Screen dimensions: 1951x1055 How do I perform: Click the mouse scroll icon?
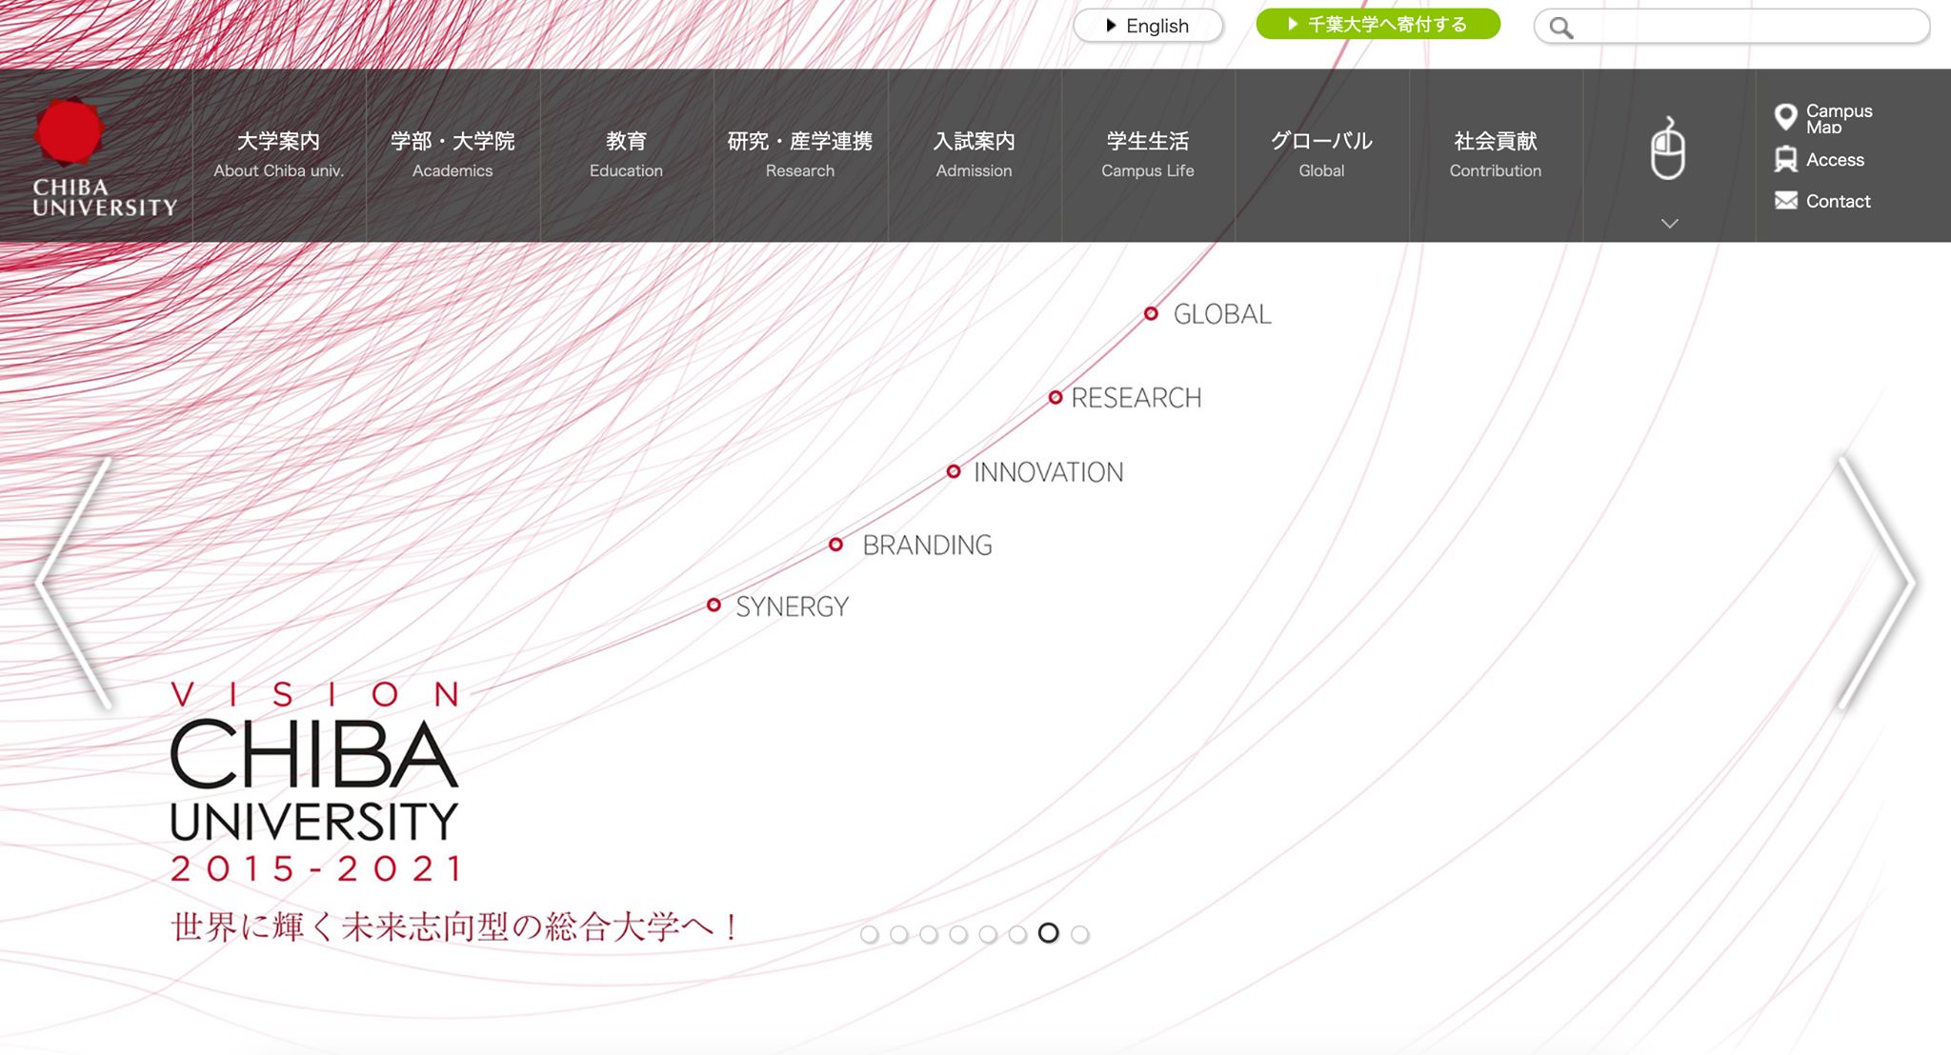[1668, 149]
